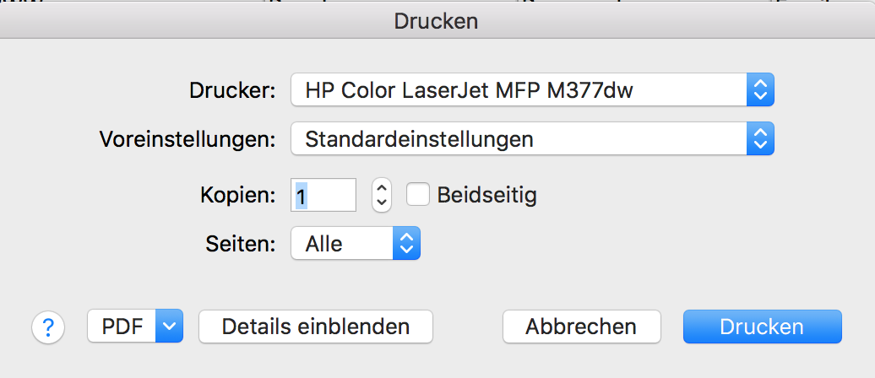Click blue chevron arrows on Voreinstellungen selector

(x=760, y=138)
